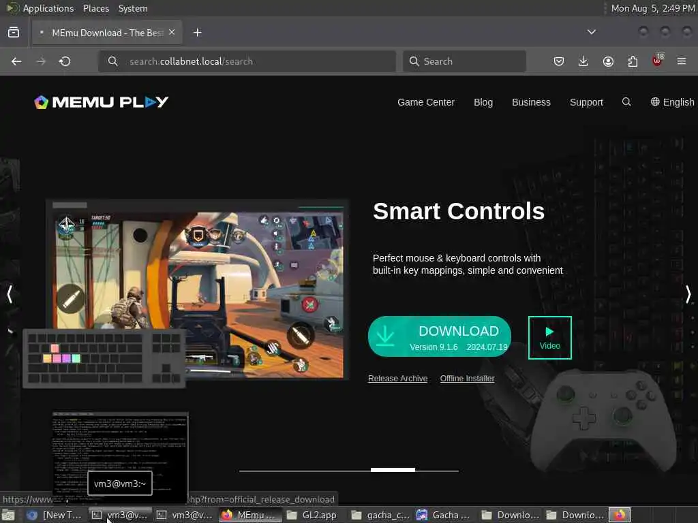Close the MEmu Download tab
The image size is (698, 523).
pyautogui.click(x=172, y=33)
